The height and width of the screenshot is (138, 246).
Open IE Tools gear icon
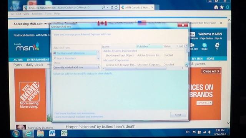click(227, 7)
